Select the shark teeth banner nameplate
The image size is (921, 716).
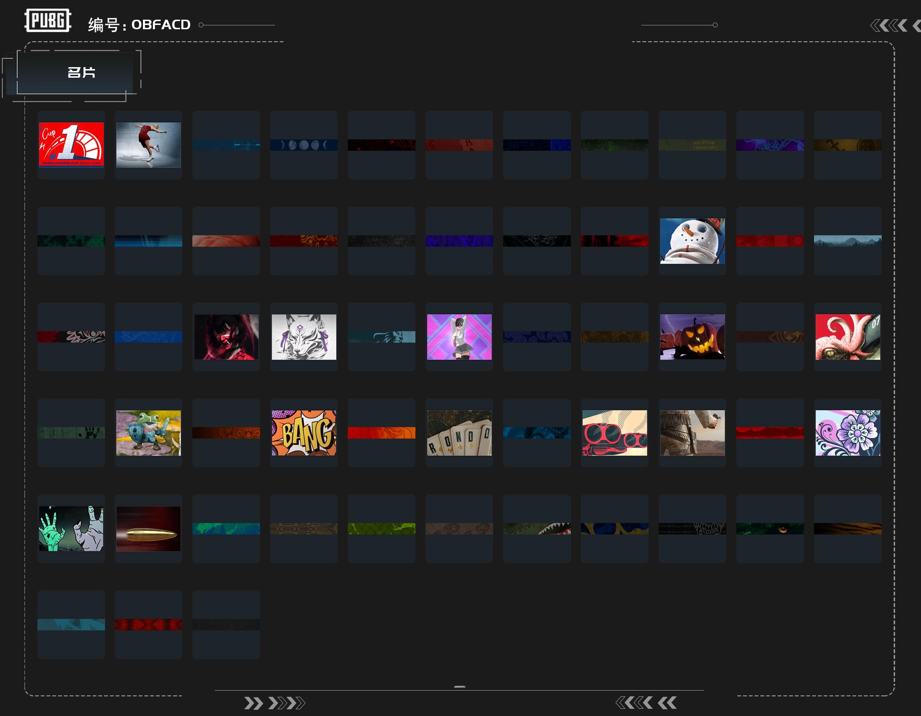[537, 528]
